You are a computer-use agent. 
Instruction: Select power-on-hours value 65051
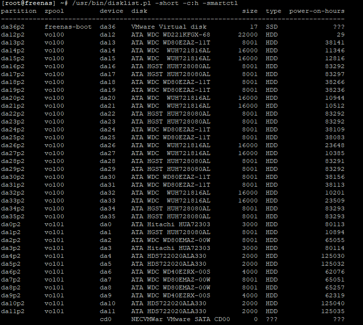click(335, 280)
